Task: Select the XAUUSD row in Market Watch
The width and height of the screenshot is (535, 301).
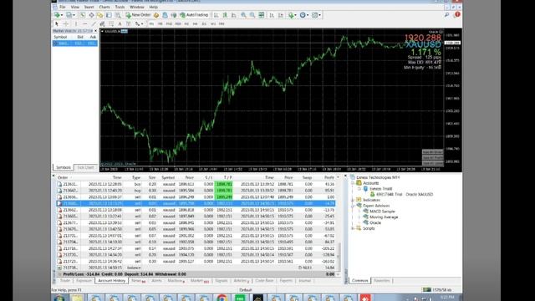Action: click(74, 43)
